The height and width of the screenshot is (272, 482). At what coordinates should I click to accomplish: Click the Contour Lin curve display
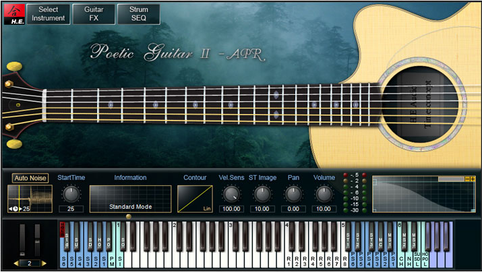[195, 199]
